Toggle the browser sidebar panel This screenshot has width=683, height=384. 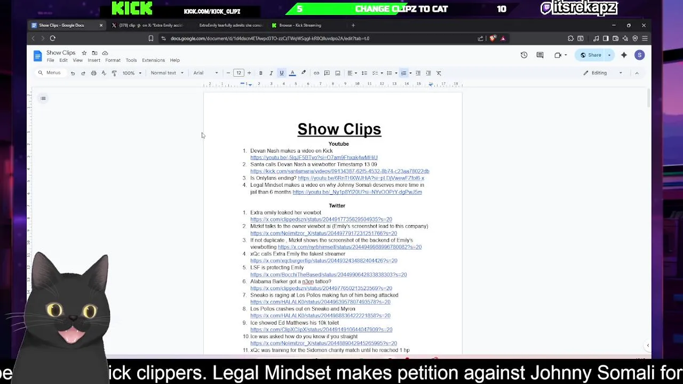[606, 38]
